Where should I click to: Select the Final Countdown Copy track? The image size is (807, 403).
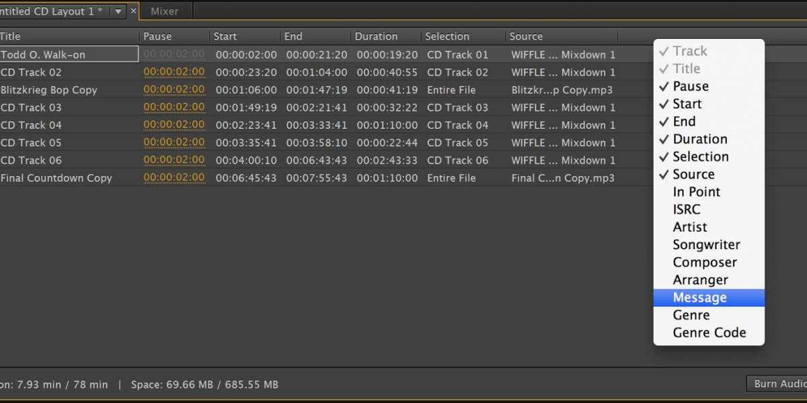click(x=56, y=178)
